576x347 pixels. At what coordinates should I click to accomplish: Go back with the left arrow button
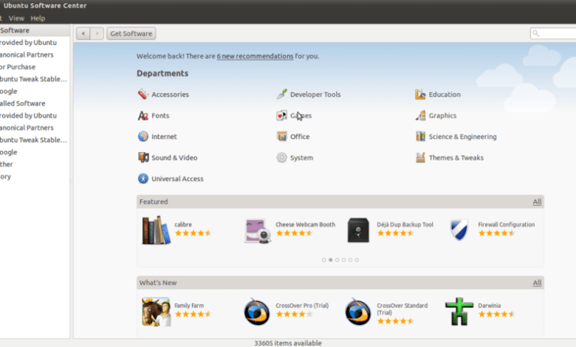tap(83, 33)
